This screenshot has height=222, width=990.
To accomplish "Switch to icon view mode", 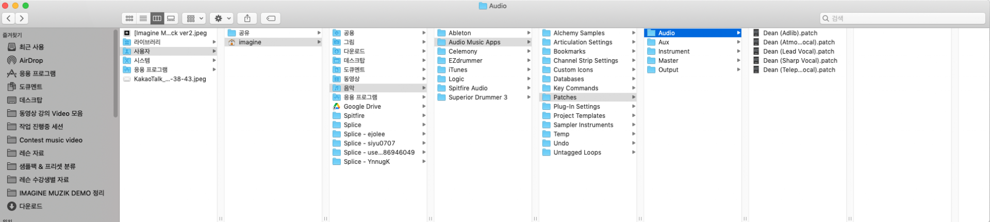I will click(x=129, y=19).
